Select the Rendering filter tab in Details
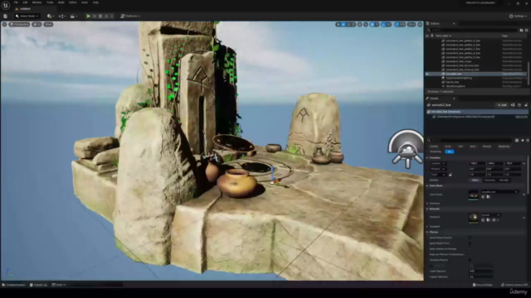Viewport: 531px width, 298px height. point(504,147)
